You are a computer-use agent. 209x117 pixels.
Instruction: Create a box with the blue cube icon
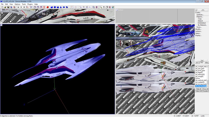point(52,7)
